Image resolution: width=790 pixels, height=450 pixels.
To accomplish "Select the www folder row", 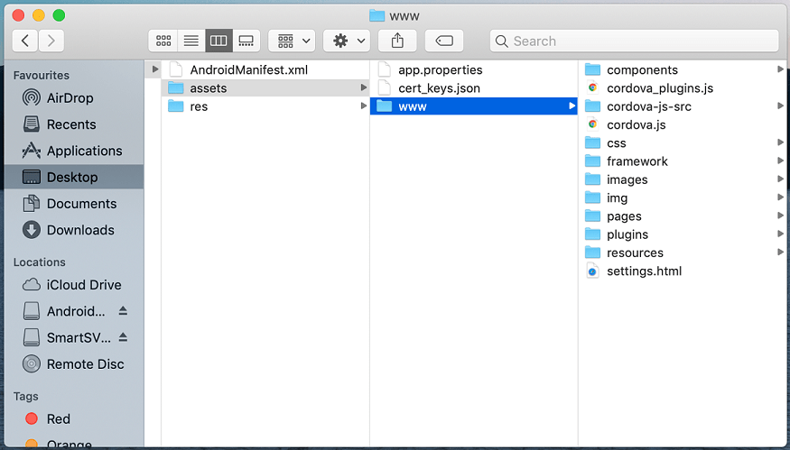I will pyautogui.click(x=474, y=106).
